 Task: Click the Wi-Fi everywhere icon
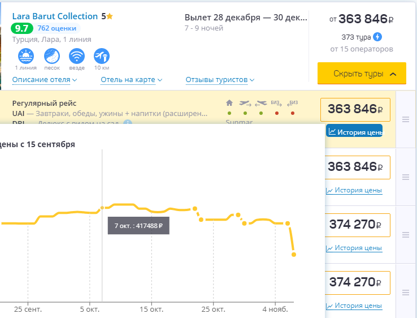coord(77,56)
